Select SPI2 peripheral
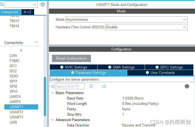 [13, 86]
